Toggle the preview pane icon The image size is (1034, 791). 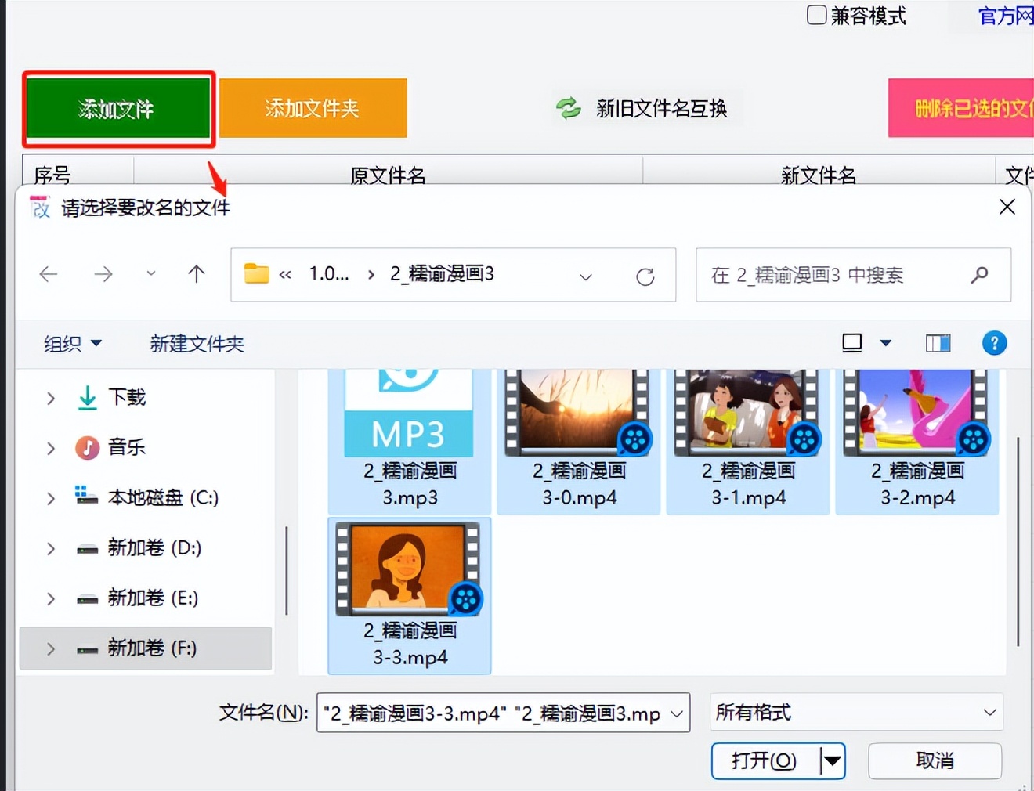[x=937, y=342]
